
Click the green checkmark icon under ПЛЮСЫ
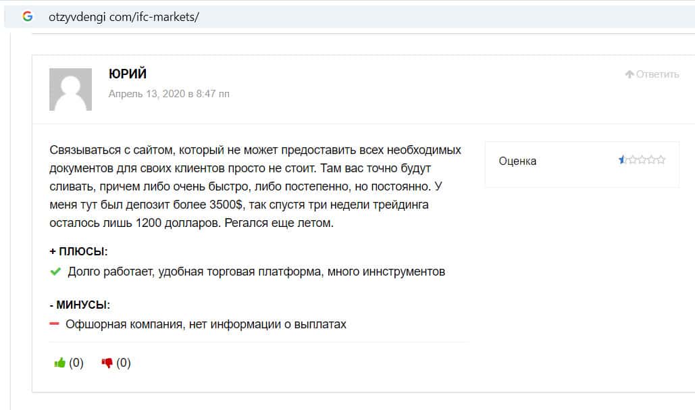[55, 272]
